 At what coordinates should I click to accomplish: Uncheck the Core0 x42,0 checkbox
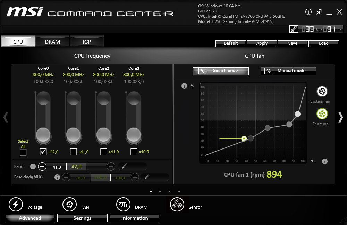point(43,152)
